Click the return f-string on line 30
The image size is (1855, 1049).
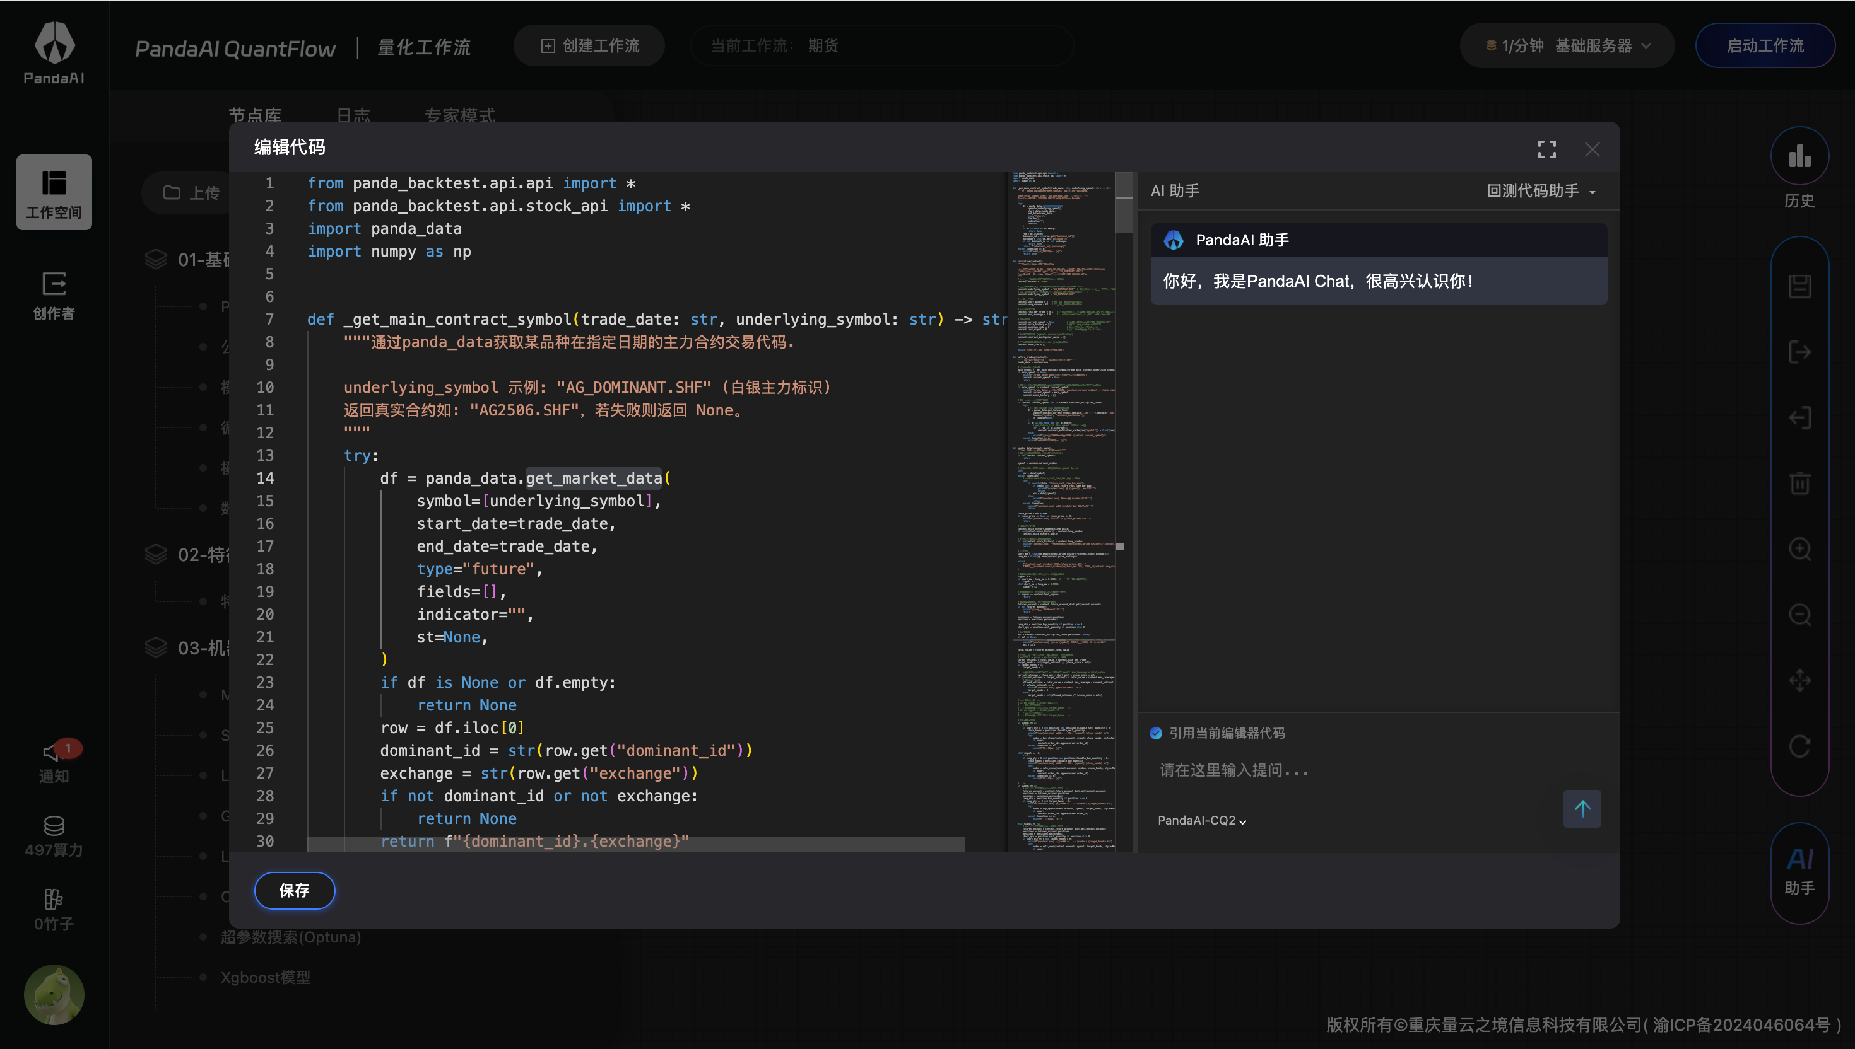[534, 841]
